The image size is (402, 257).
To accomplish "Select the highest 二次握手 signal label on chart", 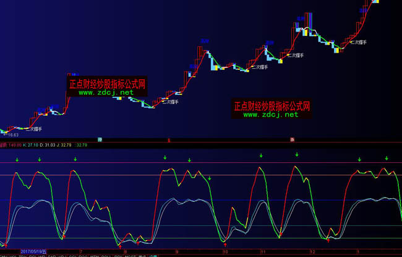I will coord(359,42).
